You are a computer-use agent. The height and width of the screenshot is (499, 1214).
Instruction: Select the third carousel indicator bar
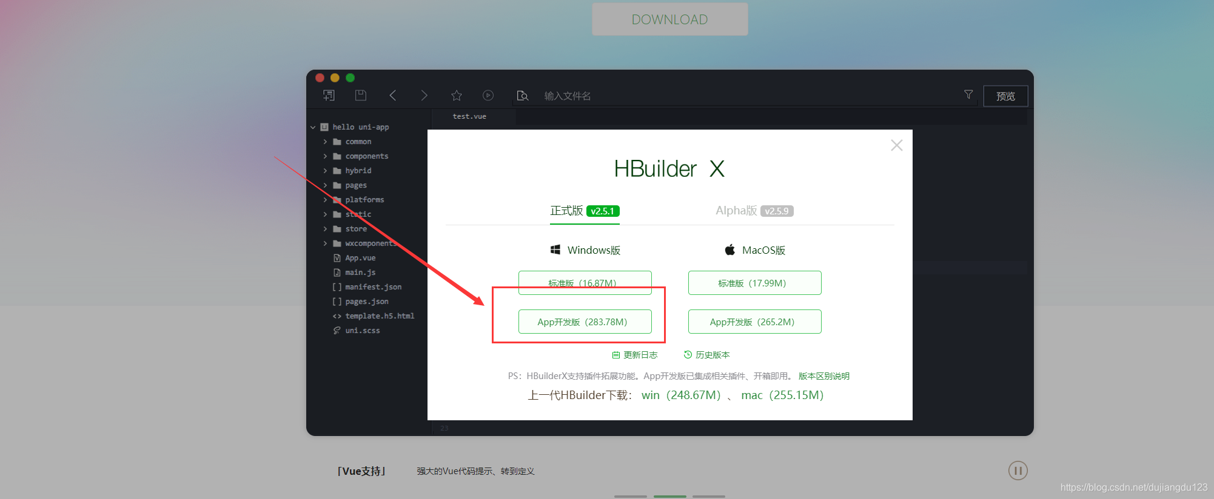[x=709, y=497]
